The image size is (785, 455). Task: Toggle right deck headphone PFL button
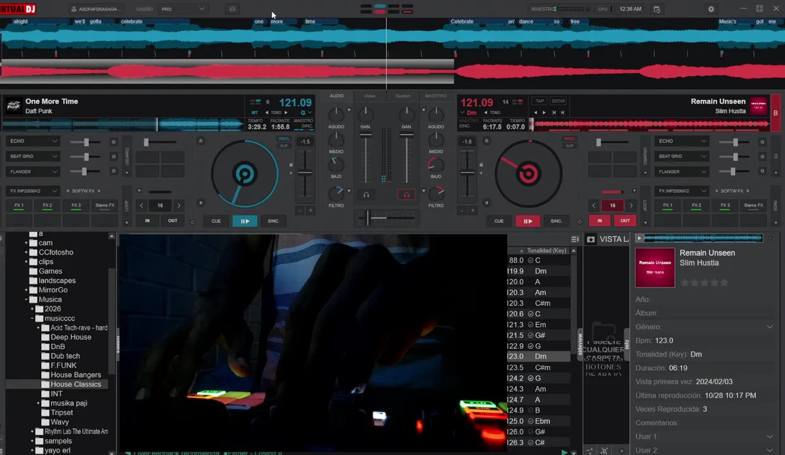[406, 195]
